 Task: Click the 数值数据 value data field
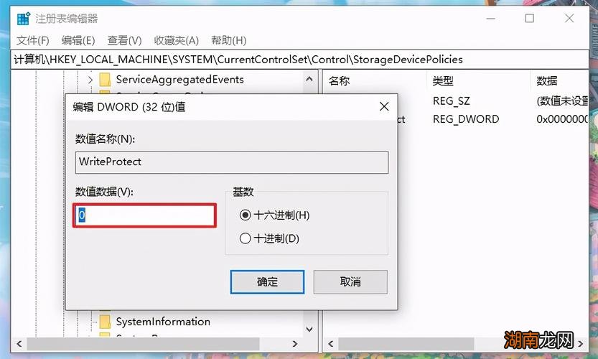144,215
